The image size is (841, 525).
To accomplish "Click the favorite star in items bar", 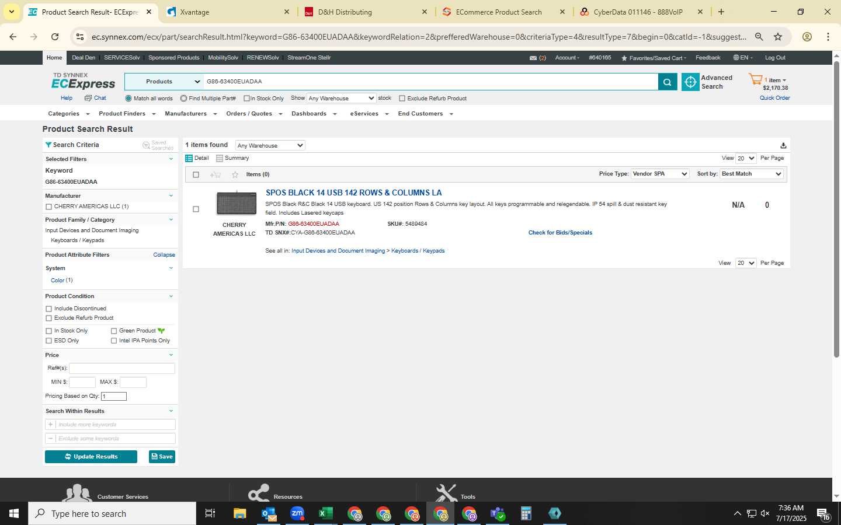I will tap(235, 174).
